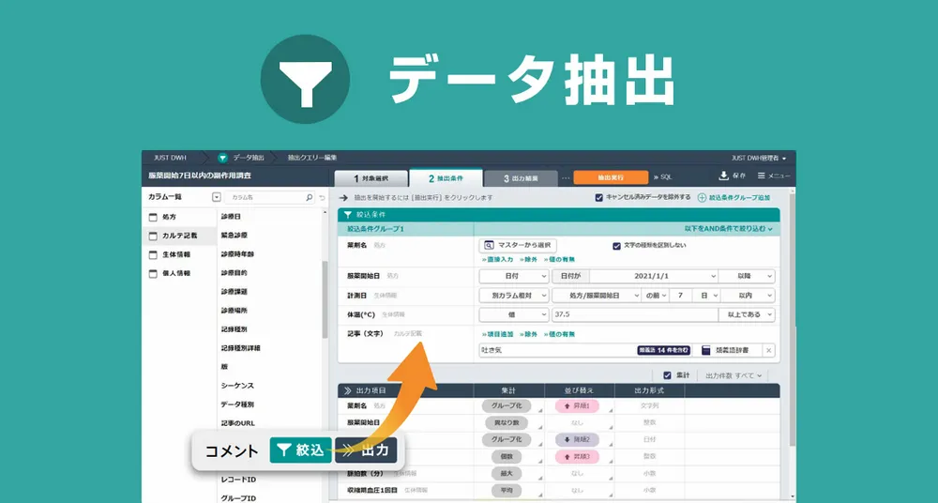Remove 類義語辞書 with the x icon
938x503 pixels.
[769, 350]
